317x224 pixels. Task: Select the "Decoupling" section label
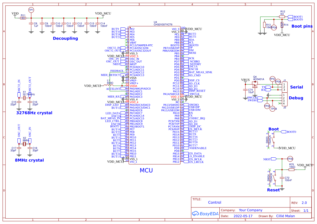tap(65, 38)
